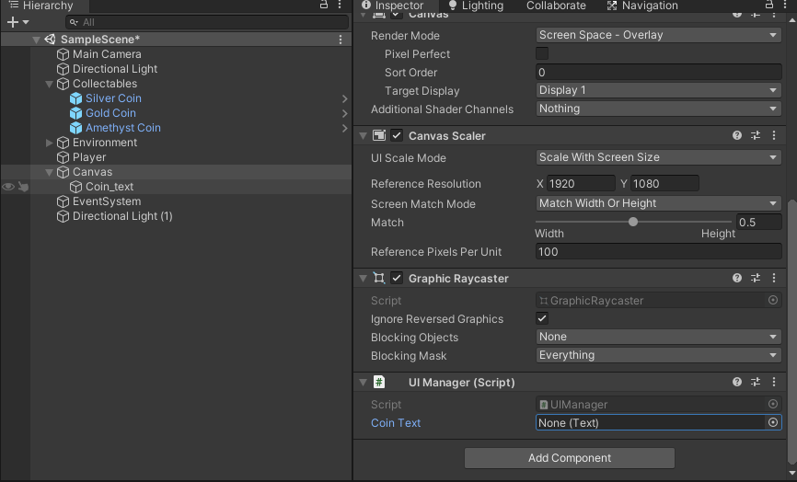
Task: Open the Blocking Mask dropdown
Action: coord(659,355)
